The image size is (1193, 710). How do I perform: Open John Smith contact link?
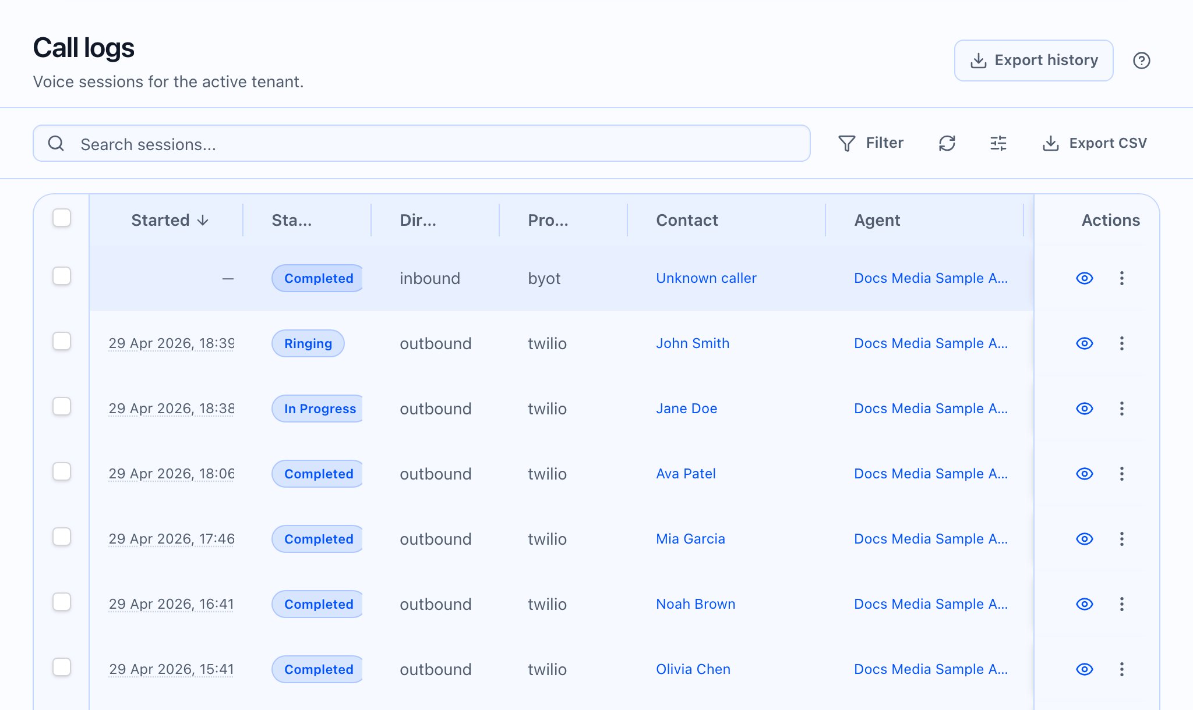[693, 343]
